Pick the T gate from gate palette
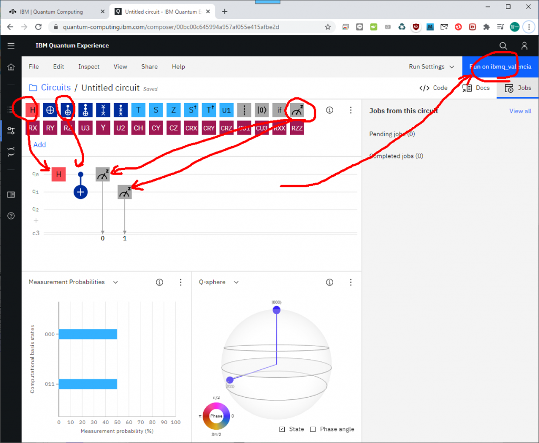Screen dimensions: 539x443 [x=138, y=110]
